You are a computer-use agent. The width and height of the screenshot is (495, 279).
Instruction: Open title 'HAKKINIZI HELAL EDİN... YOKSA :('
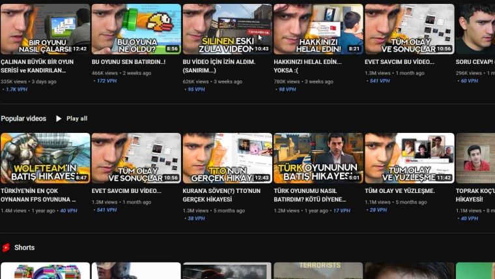307,66
